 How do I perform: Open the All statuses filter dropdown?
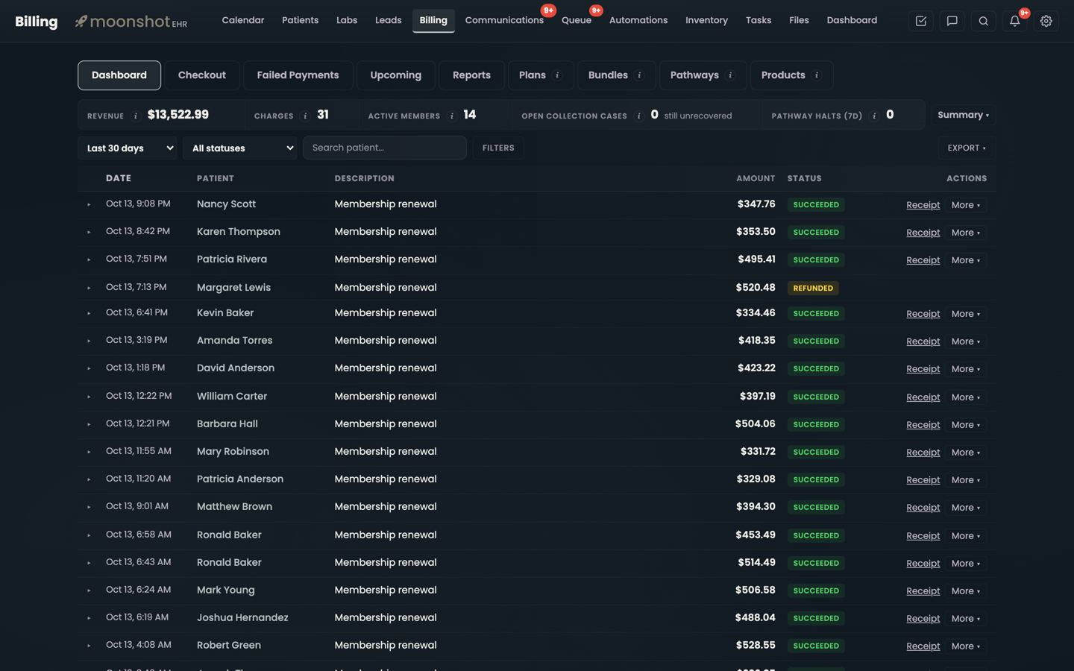click(x=239, y=148)
